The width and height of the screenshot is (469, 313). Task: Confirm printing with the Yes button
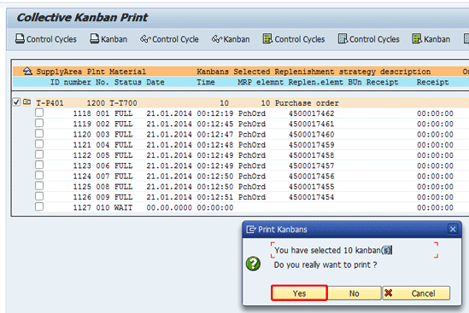[x=299, y=293]
